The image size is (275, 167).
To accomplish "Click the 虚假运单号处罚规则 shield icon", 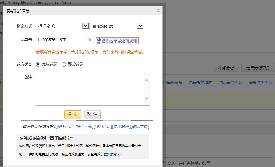I will [x=99, y=41].
